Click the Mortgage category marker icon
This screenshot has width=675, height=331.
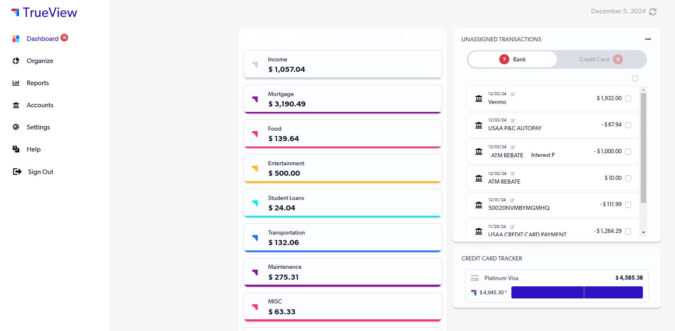[255, 99]
